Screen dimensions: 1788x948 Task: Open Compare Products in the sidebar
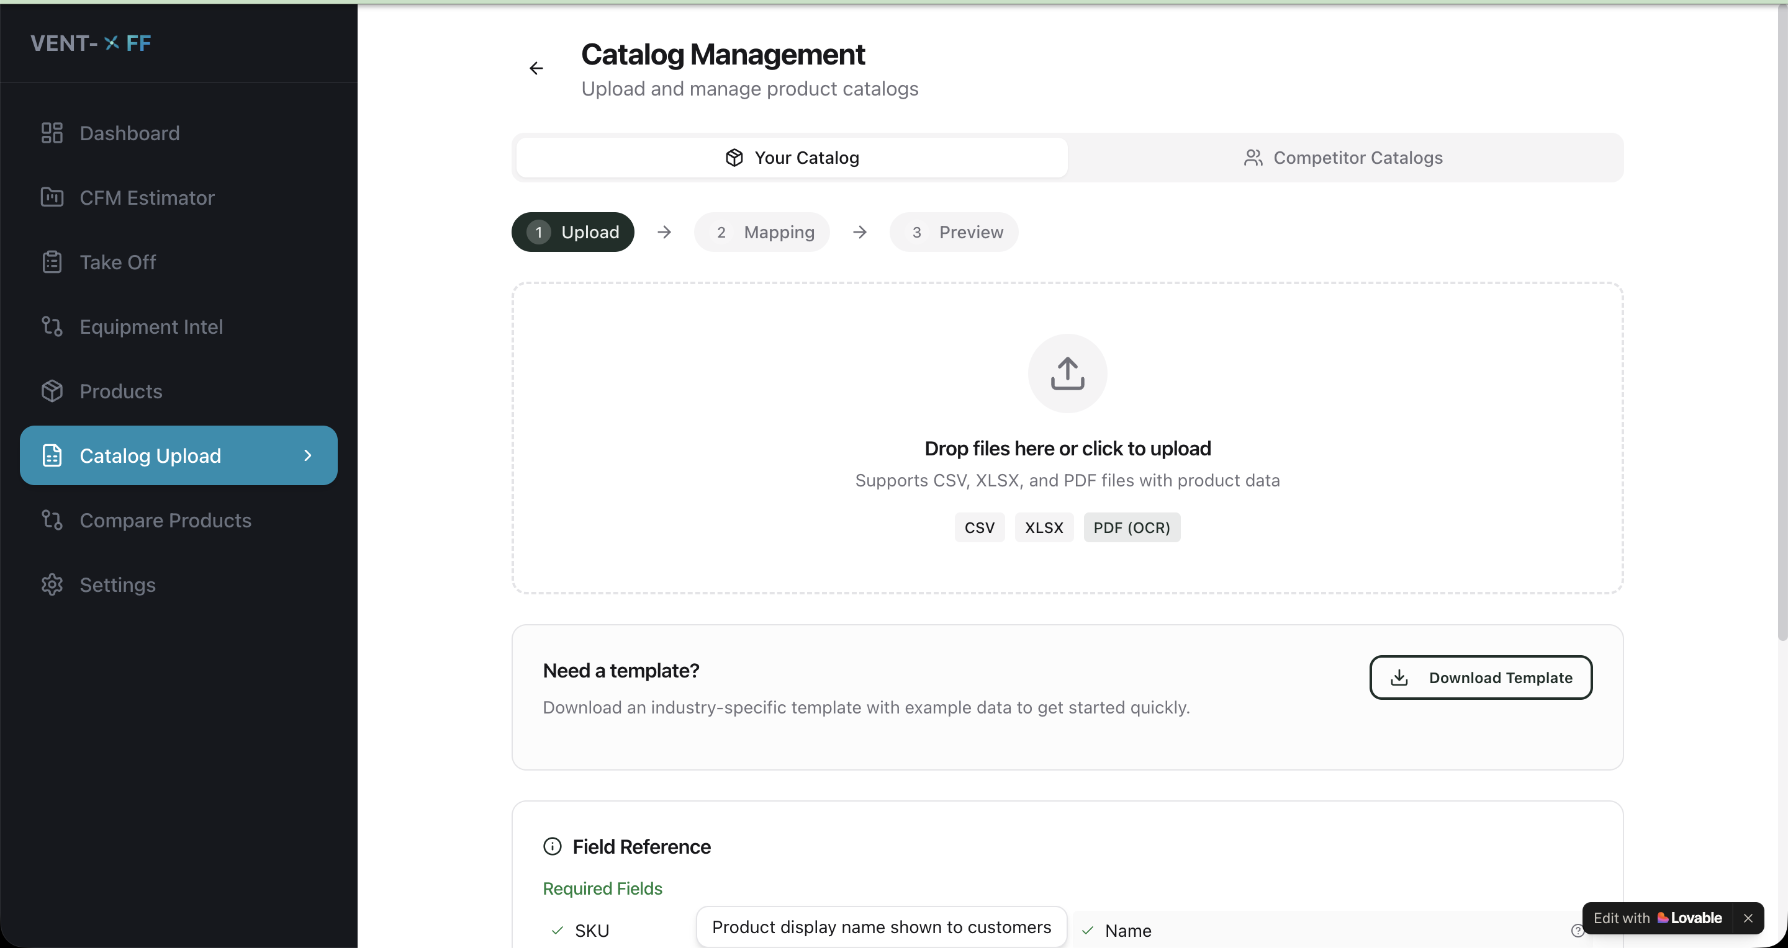click(x=165, y=520)
